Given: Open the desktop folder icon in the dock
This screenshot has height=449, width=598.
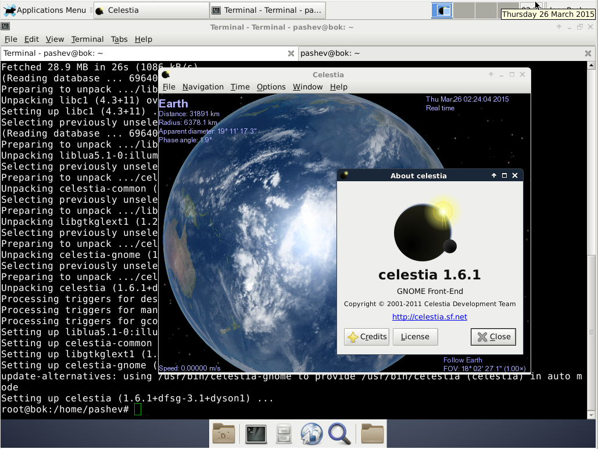Looking at the screenshot, I should pos(224,434).
